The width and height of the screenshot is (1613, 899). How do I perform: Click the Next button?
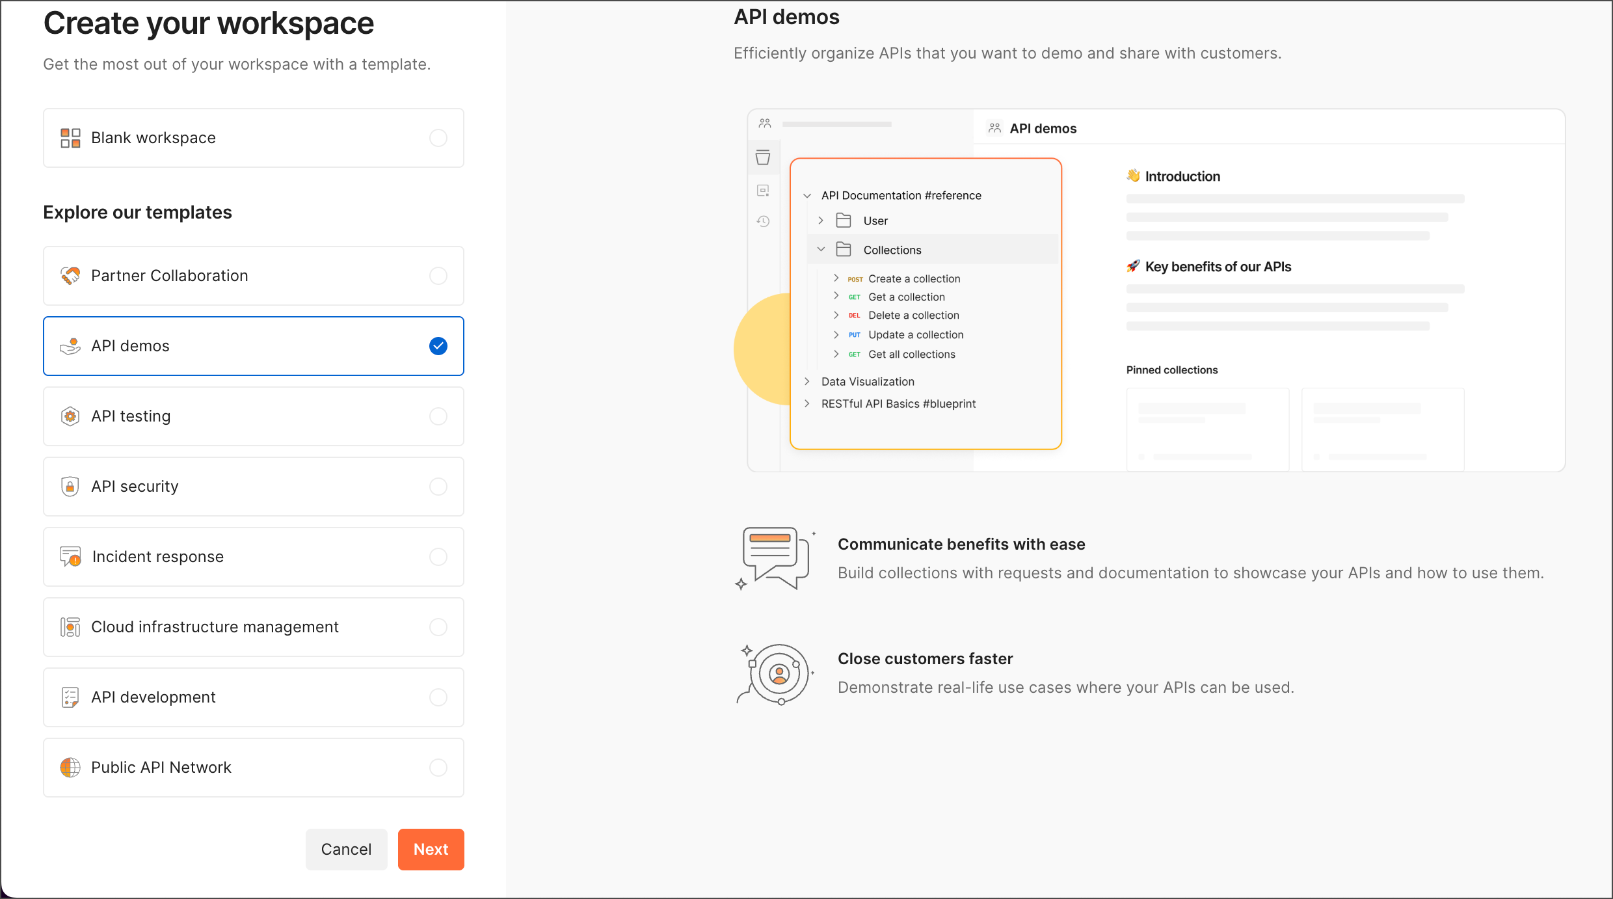tap(431, 849)
